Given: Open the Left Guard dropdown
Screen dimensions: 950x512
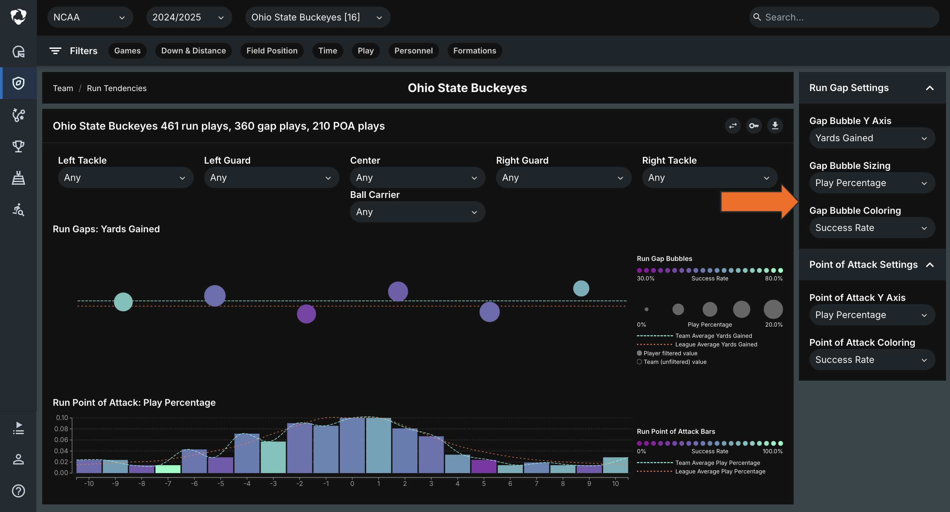Looking at the screenshot, I should click(271, 178).
